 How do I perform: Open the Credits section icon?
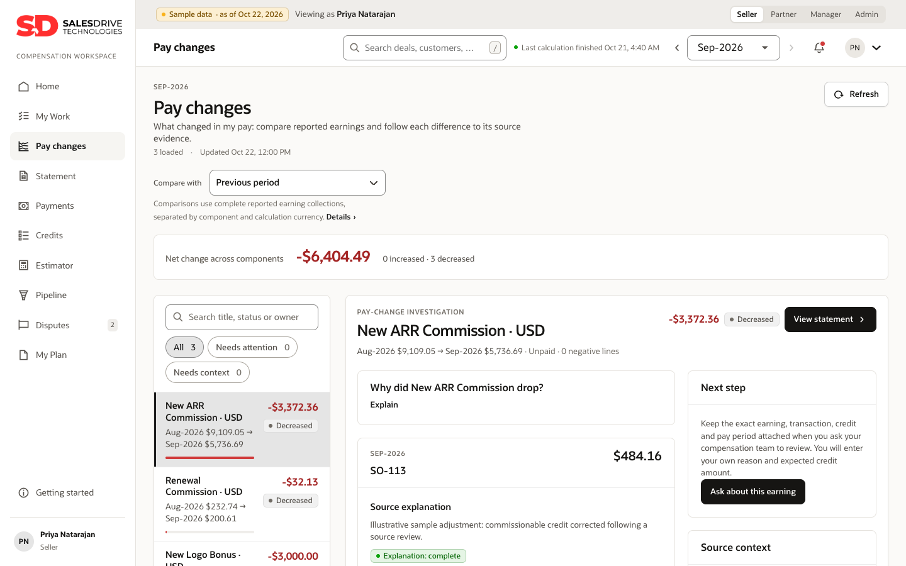pos(23,235)
